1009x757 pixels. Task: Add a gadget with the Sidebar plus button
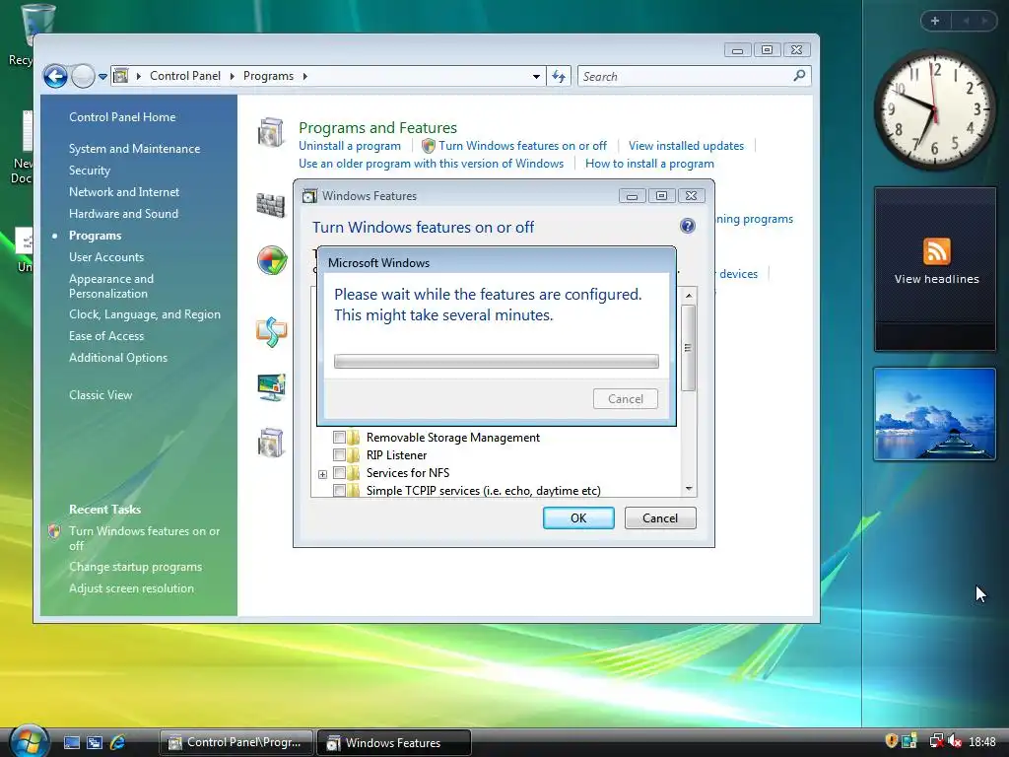(x=935, y=21)
